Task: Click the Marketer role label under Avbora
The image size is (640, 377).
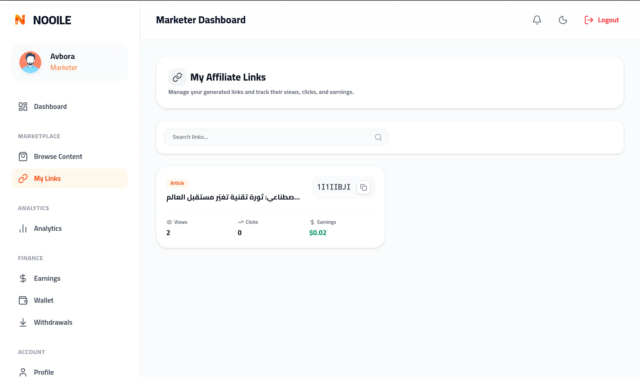Action: pos(64,68)
